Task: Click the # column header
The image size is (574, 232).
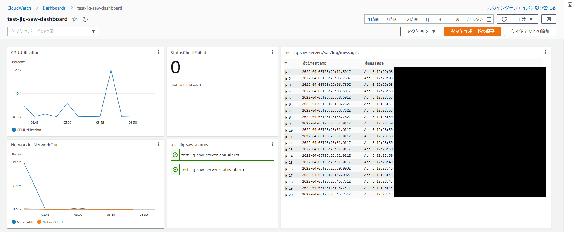Action: 286,63
